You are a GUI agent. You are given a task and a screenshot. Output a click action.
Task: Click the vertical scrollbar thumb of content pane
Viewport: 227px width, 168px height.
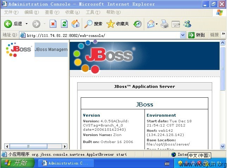(222, 69)
